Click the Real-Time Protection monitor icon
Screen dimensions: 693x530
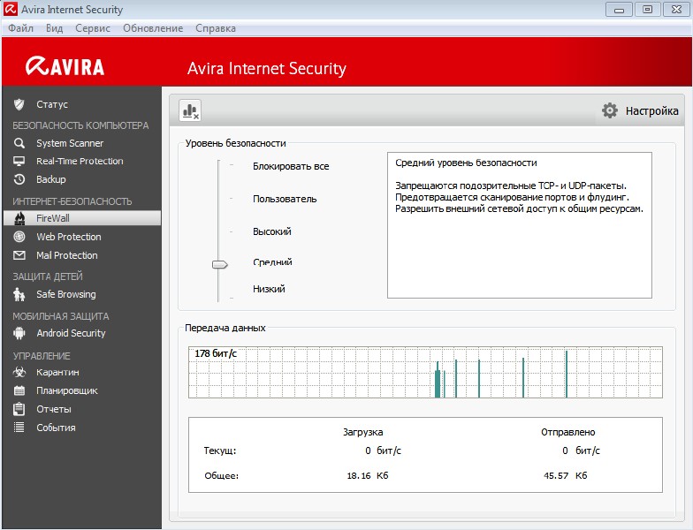point(19,161)
